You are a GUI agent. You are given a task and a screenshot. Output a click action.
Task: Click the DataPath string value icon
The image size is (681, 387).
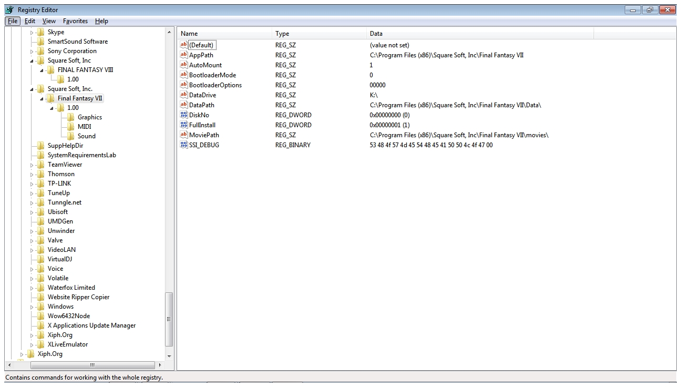click(x=184, y=105)
